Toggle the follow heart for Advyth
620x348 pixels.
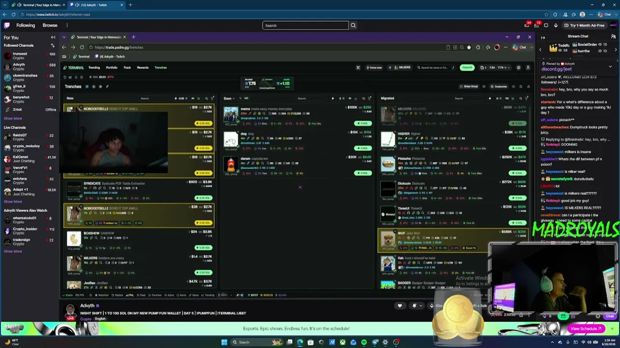pyautogui.click(x=400, y=305)
